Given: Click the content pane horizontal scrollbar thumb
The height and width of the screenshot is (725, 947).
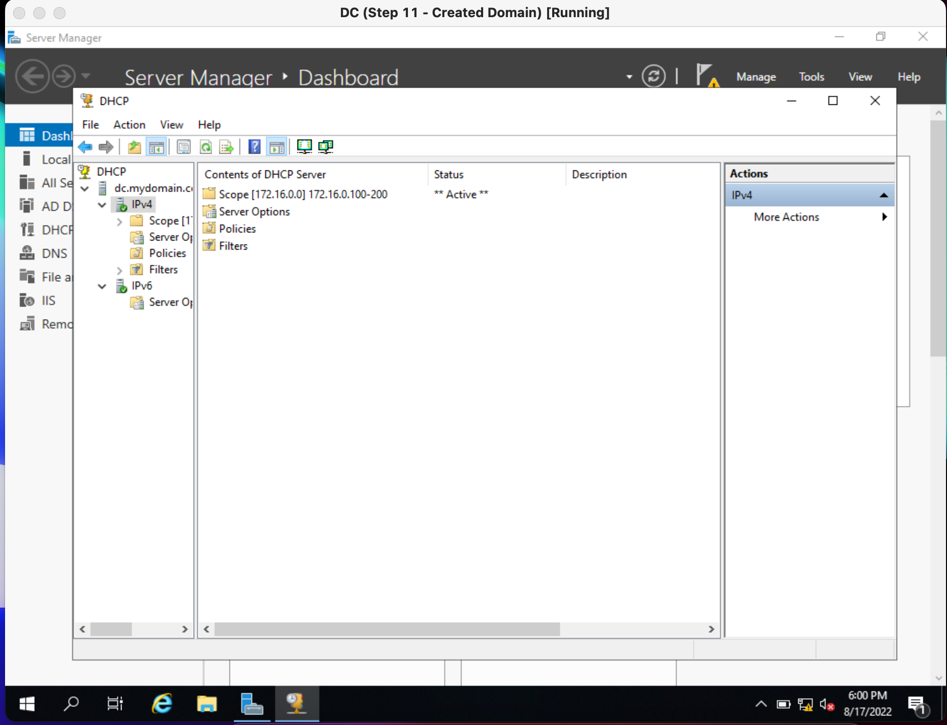Looking at the screenshot, I should (387, 629).
